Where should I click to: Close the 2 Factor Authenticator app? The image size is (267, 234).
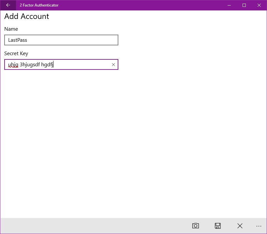click(259, 5)
